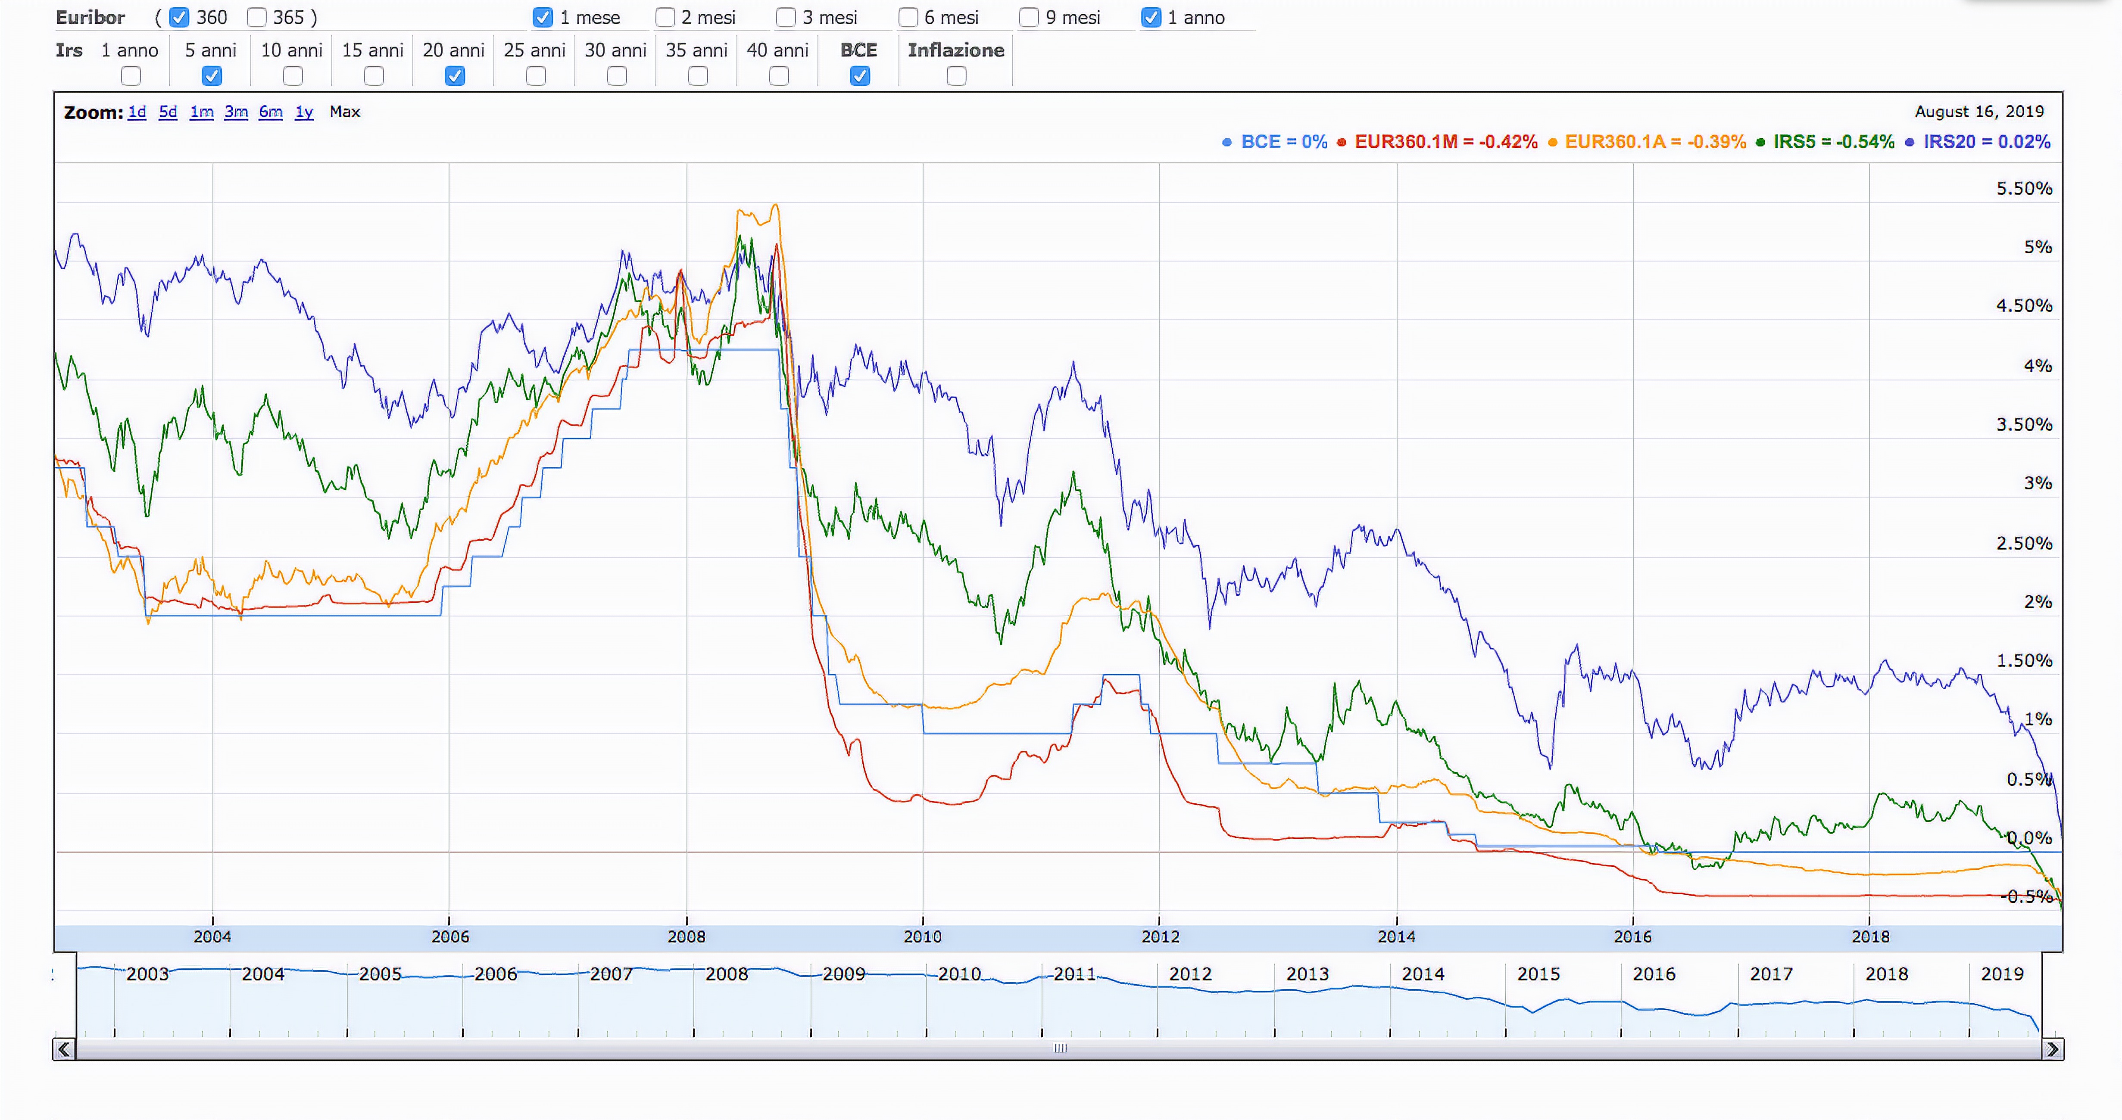Enable the Irs 40 anni checkbox
The height and width of the screenshot is (1120, 2122).
(778, 76)
